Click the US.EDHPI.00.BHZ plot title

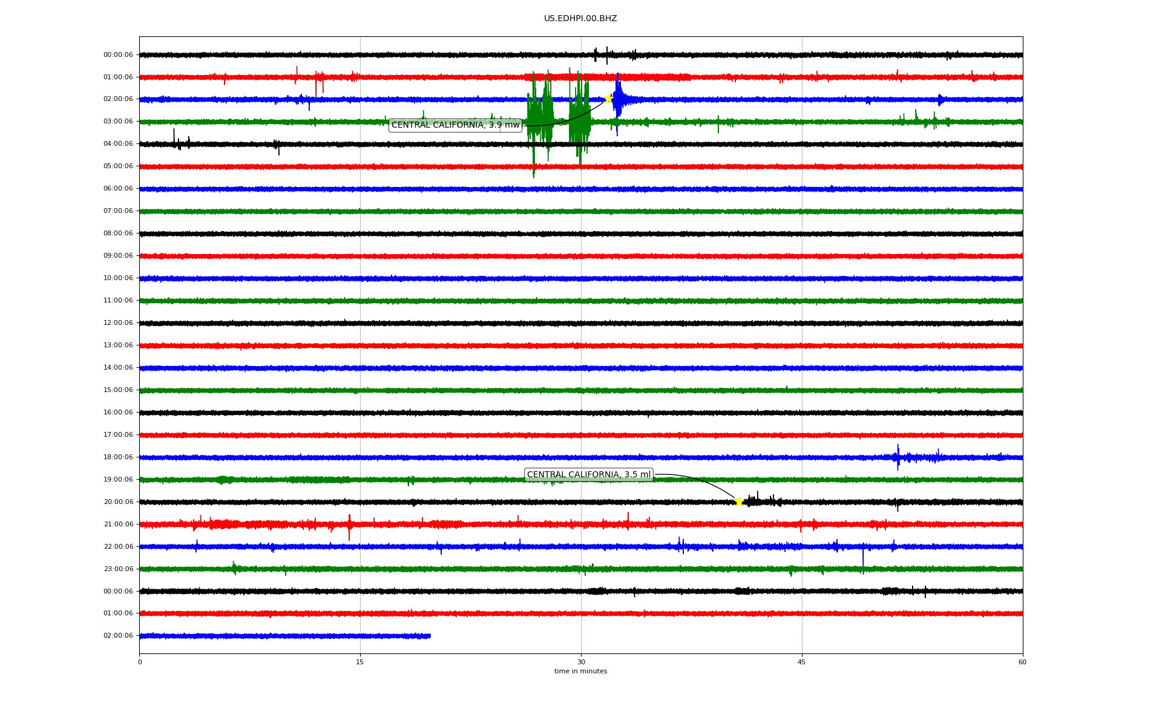click(580, 19)
